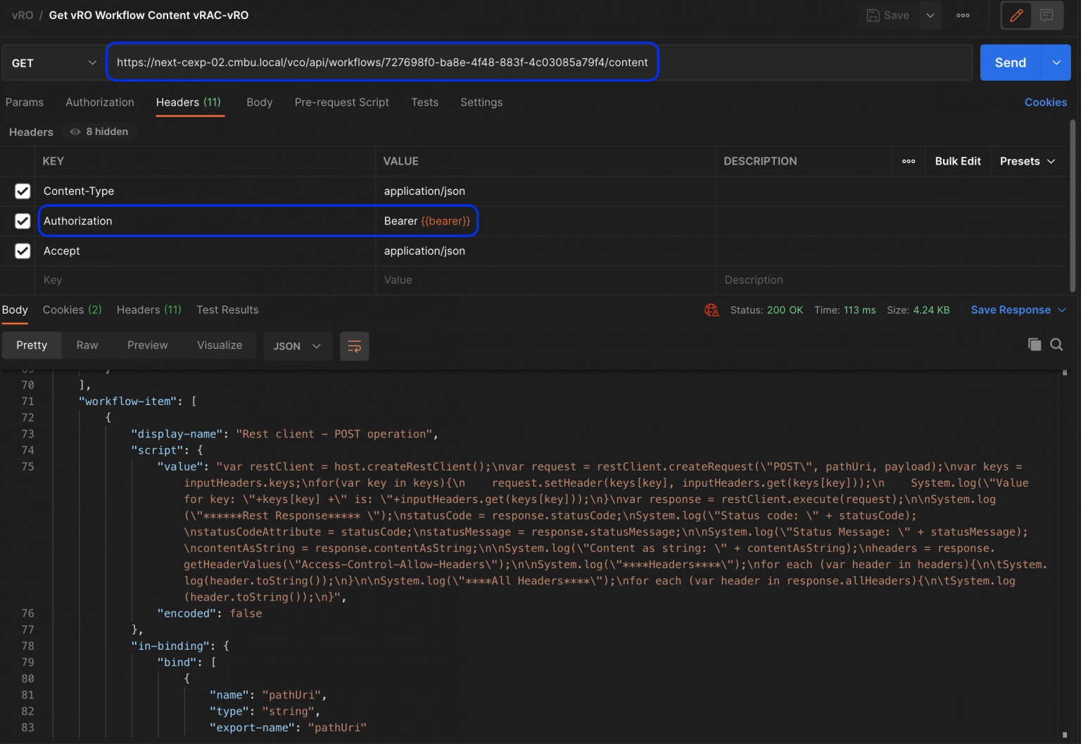This screenshot has width=1081, height=744.
Task: Show the 8 hidden headers
Action: pyautogui.click(x=99, y=132)
